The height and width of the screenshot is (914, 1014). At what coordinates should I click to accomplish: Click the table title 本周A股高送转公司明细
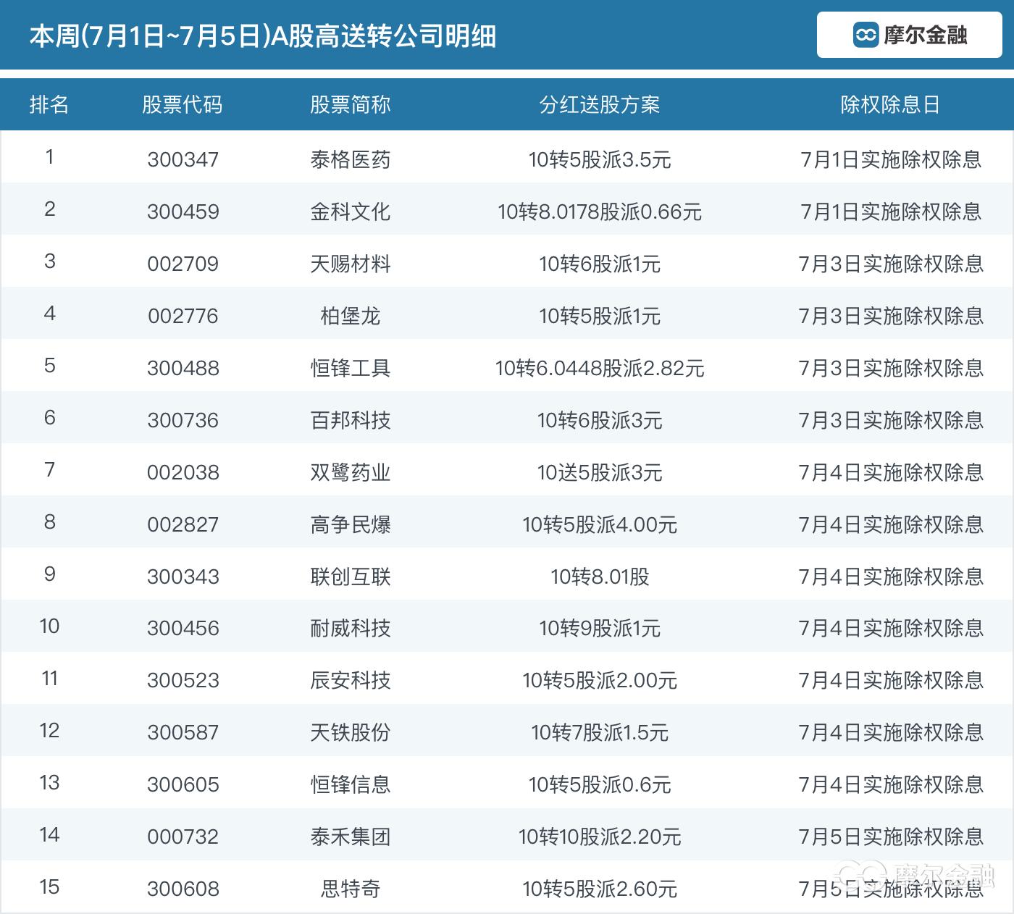(x=263, y=36)
